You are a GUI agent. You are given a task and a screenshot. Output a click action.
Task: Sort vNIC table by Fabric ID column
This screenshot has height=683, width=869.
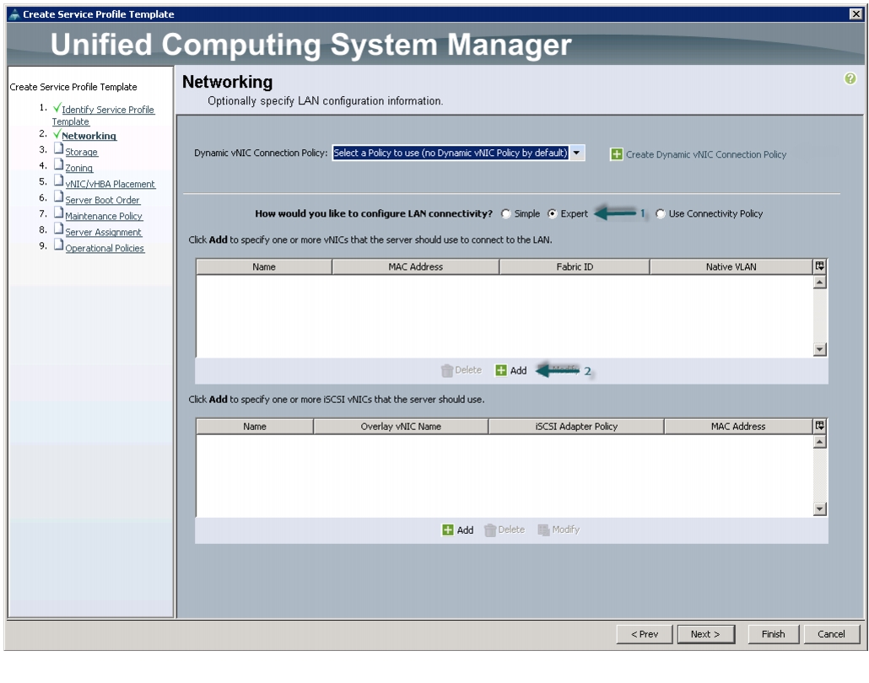[575, 267]
